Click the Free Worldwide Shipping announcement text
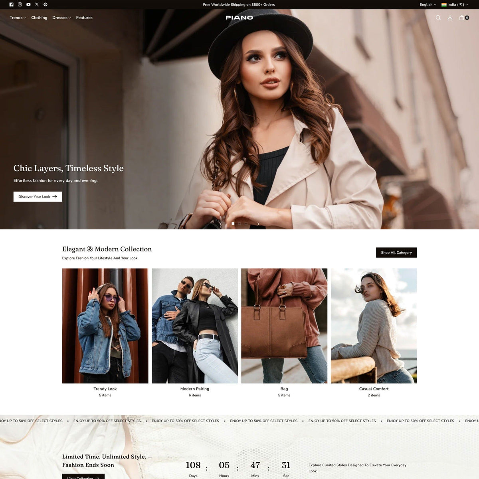 click(x=239, y=5)
